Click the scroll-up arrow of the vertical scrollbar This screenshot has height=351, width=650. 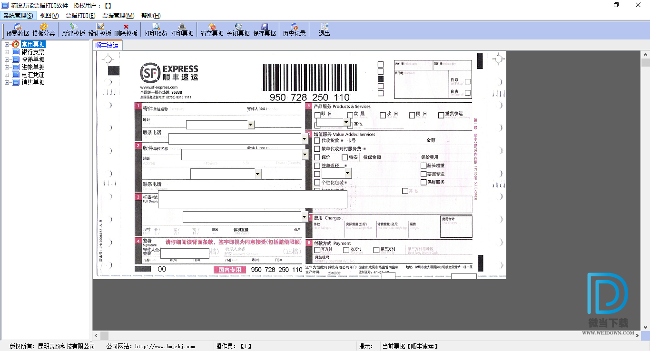point(646,55)
